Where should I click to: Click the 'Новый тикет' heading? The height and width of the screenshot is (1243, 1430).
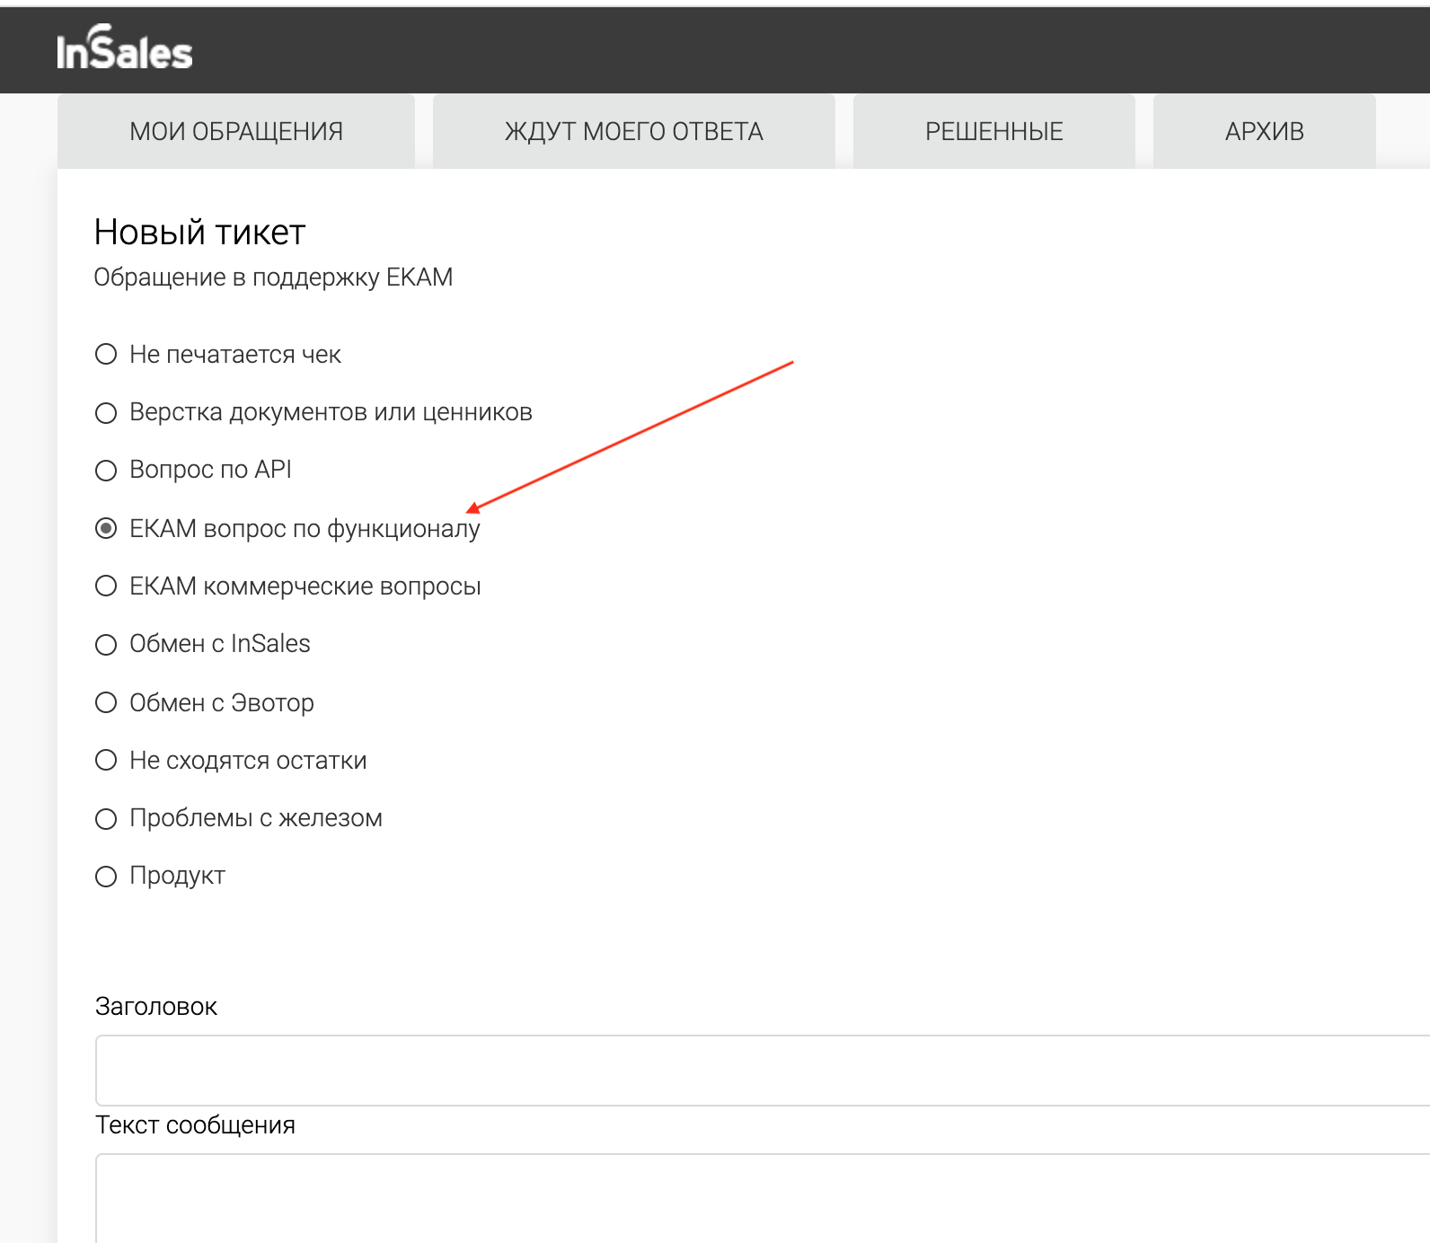[x=200, y=233]
